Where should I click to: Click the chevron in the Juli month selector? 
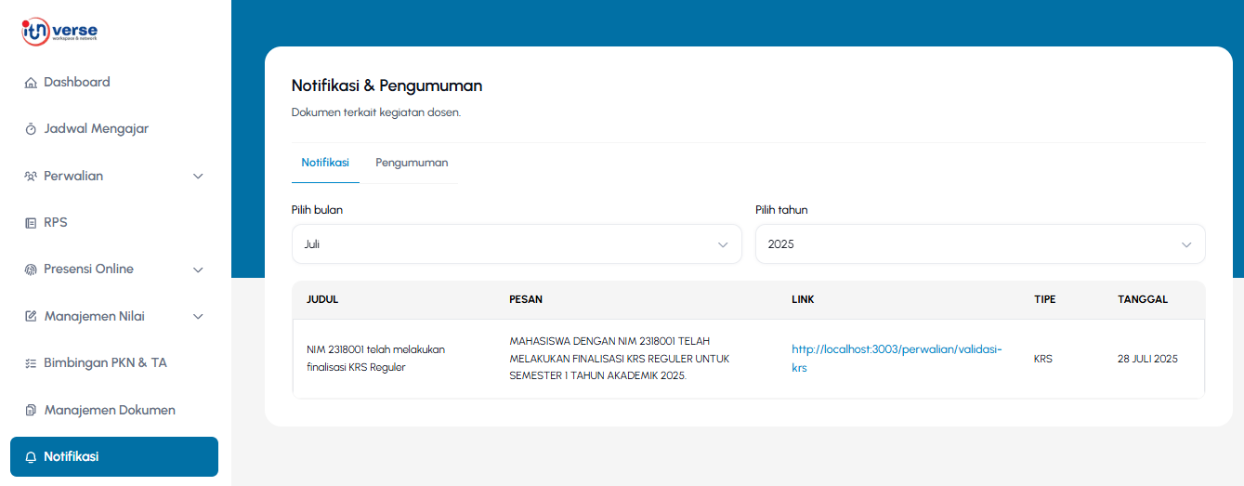coord(723,244)
